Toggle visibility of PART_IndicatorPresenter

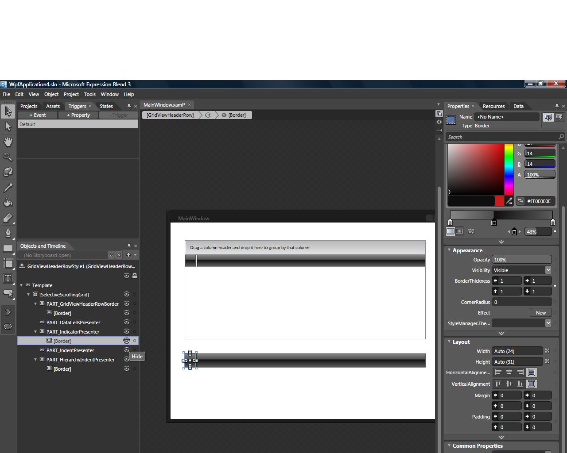[x=127, y=332]
